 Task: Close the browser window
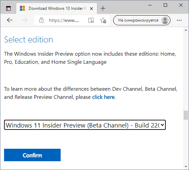(x=181, y=5)
